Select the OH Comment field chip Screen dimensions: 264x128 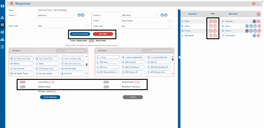tap(21, 68)
